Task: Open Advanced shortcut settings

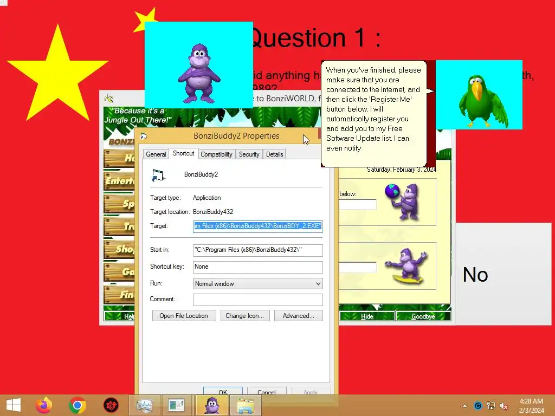Action: tap(298, 316)
